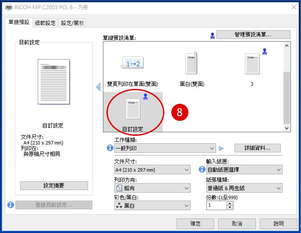Select the preset named 3
This screenshot has width=301, height=233.
point(252,64)
